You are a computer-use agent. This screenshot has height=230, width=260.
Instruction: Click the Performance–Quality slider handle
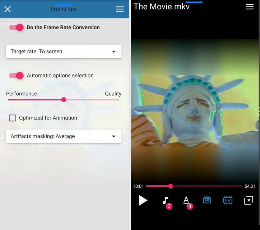pyautogui.click(x=64, y=99)
